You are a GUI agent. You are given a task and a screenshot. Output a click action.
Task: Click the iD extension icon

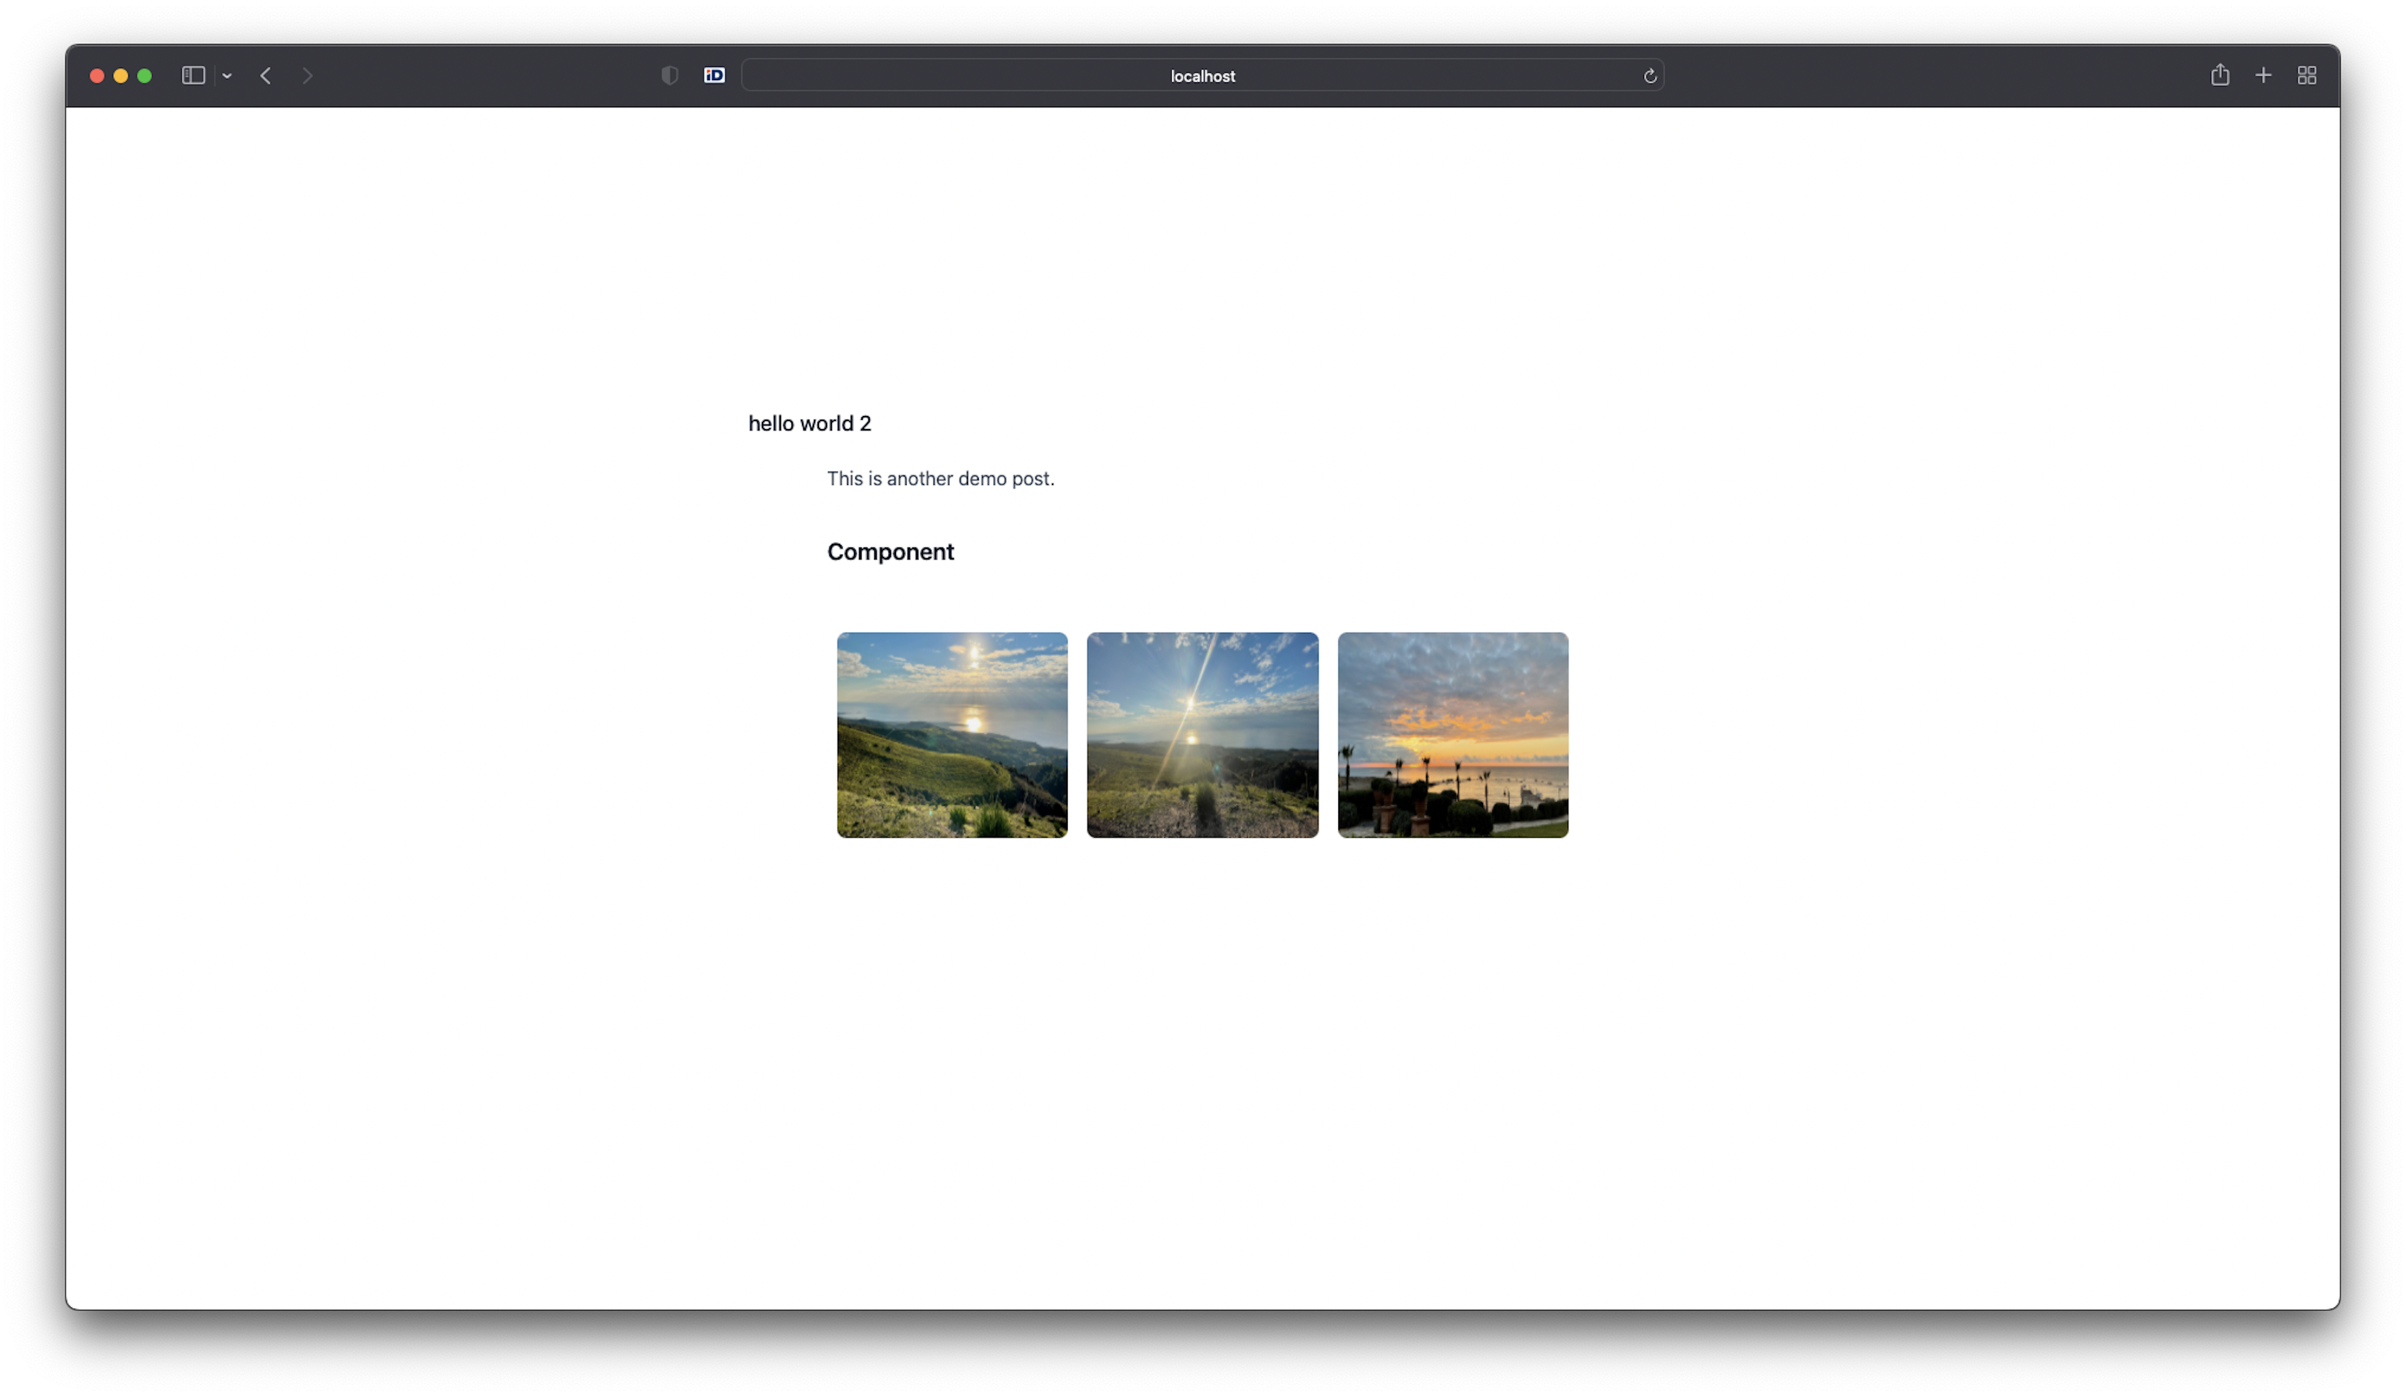click(x=714, y=75)
